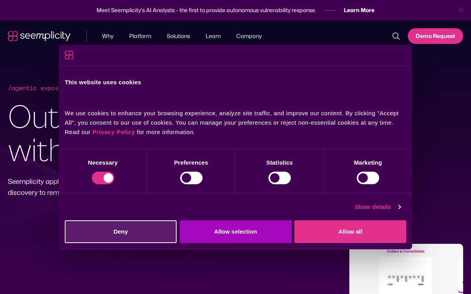Image resolution: width=471 pixels, height=294 pixels.
Task: Click the "This website uses cookies" heading
Action: (103, 82)
